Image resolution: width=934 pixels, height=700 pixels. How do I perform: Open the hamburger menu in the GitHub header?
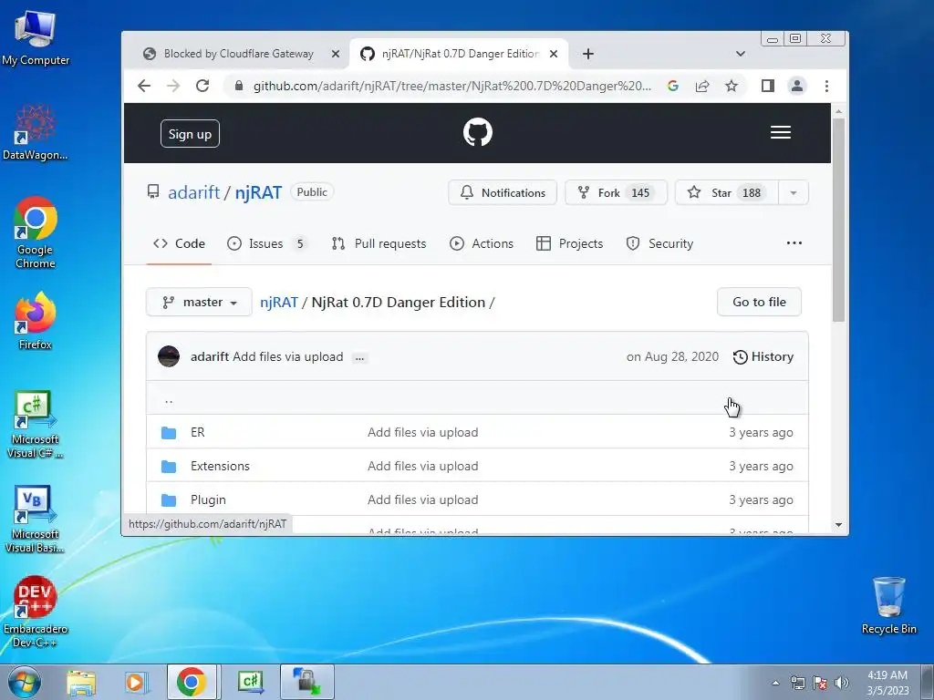[x=781, y=132]
